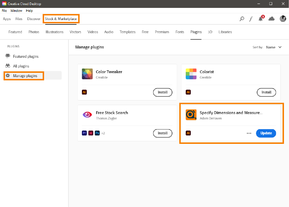Open the Help menu

coord(29,11)
